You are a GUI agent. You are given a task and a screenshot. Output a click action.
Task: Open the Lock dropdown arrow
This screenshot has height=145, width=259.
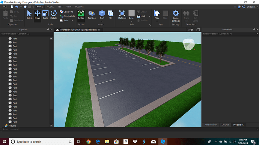(x=150, y=16)
